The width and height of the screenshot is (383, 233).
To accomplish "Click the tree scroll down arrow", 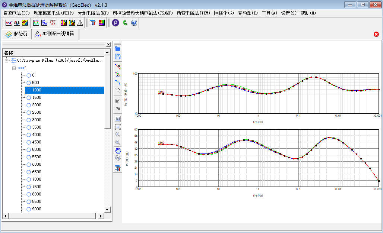I will [107, 209].
